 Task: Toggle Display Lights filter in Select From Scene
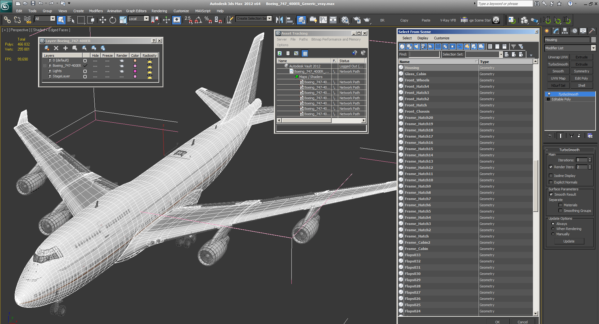coord(416,47)
